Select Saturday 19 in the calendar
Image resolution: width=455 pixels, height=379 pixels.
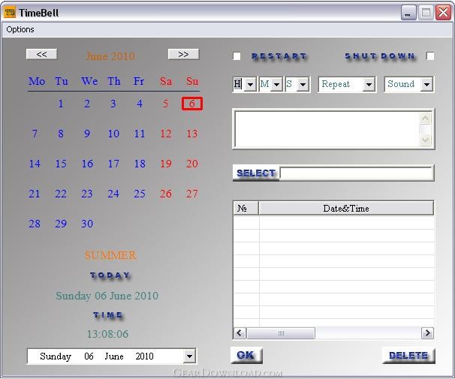pyautogui.click(x=166, y=164)
